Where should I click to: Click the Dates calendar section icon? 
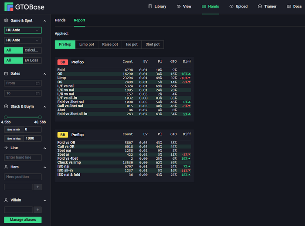coord(6,73)
